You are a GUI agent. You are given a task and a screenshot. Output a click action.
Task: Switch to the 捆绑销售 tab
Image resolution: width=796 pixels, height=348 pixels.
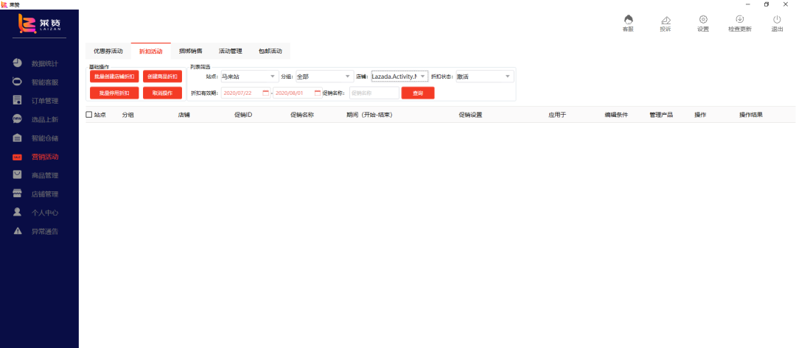pos(190,52)
